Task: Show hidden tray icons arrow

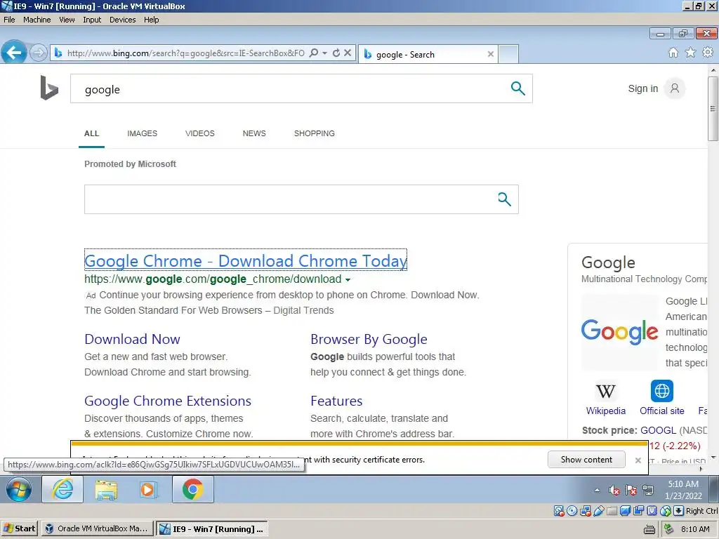Action: 597,491
